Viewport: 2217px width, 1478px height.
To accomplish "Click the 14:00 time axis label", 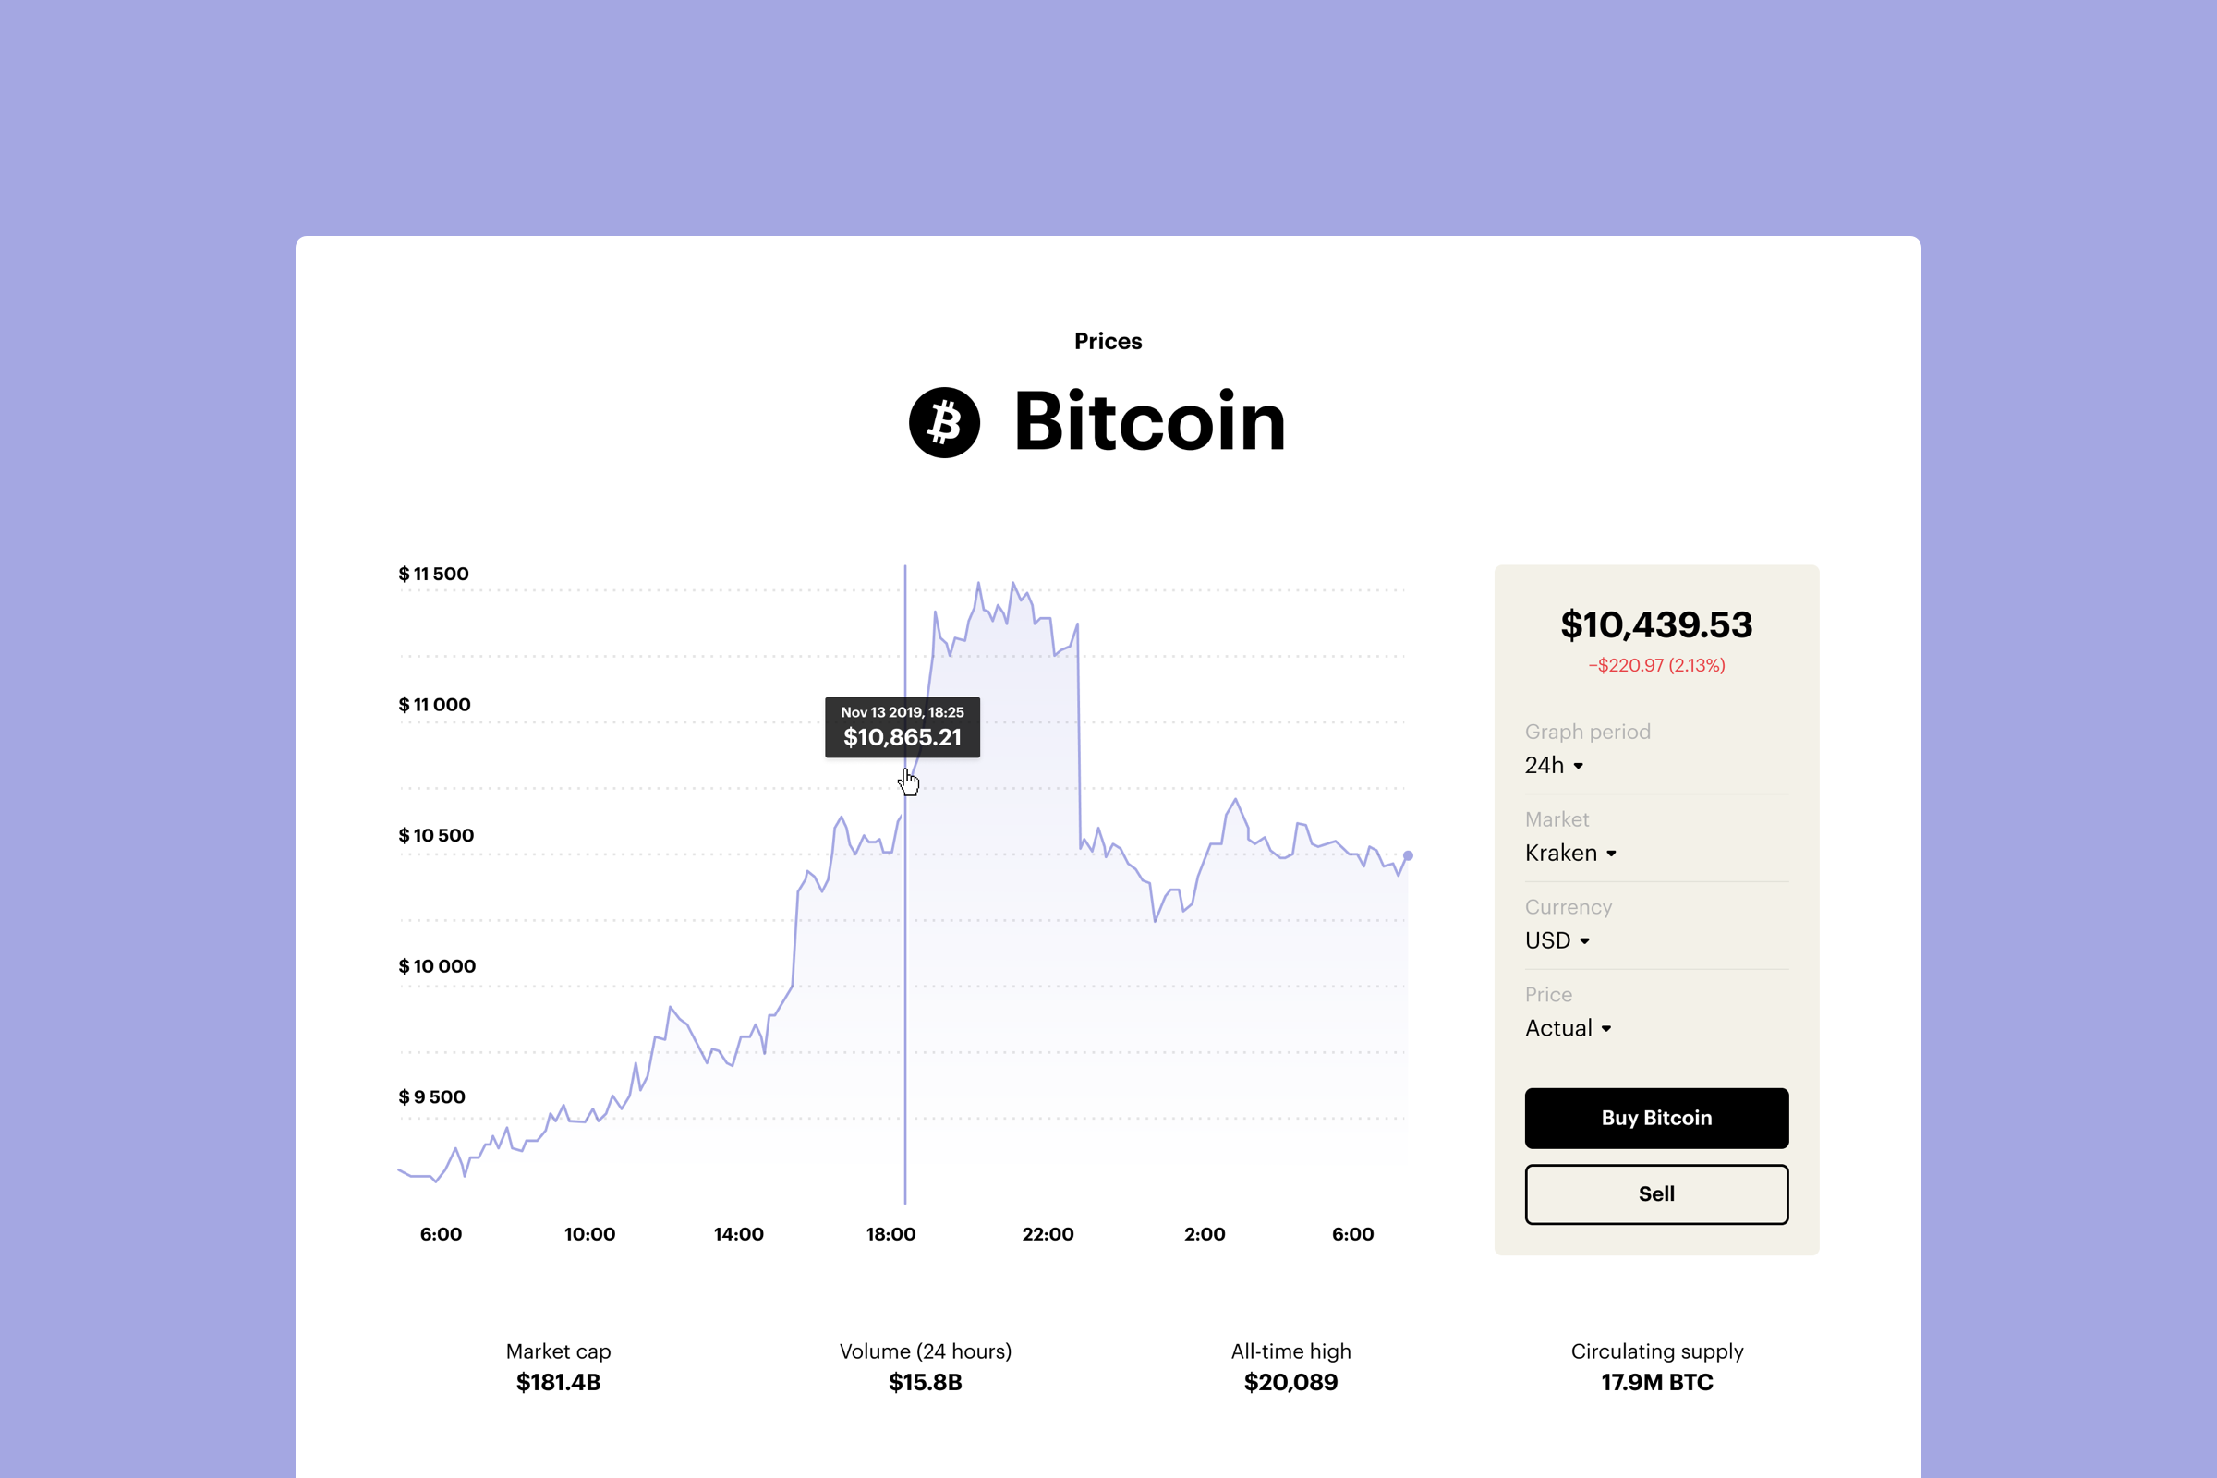I will 739,1234.
